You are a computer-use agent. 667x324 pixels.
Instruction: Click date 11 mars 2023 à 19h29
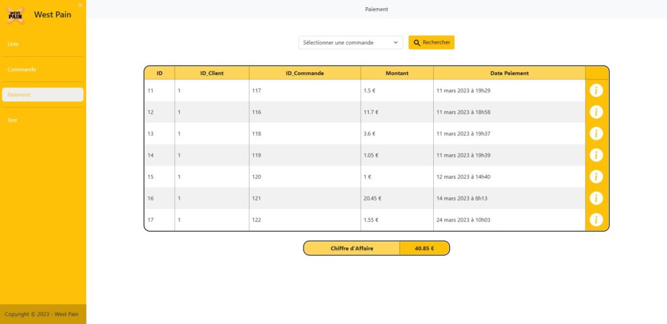click(463, 90)
